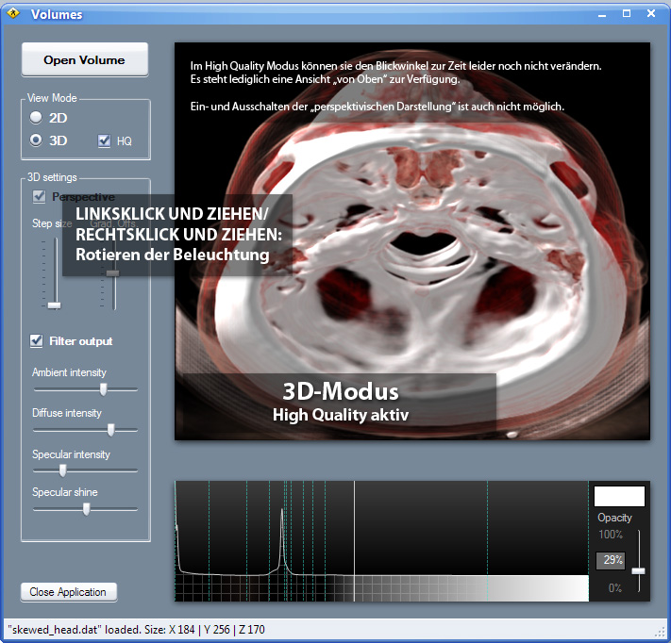
Task: Toggle the HQ checkbox
Action: click(104, 140)
